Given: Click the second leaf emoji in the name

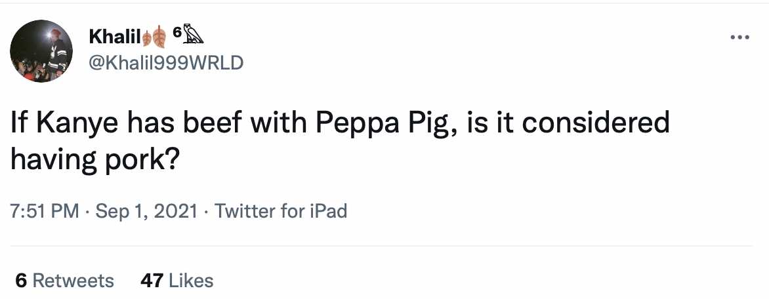Looking at the screenshot, I should tap(159, 37).
